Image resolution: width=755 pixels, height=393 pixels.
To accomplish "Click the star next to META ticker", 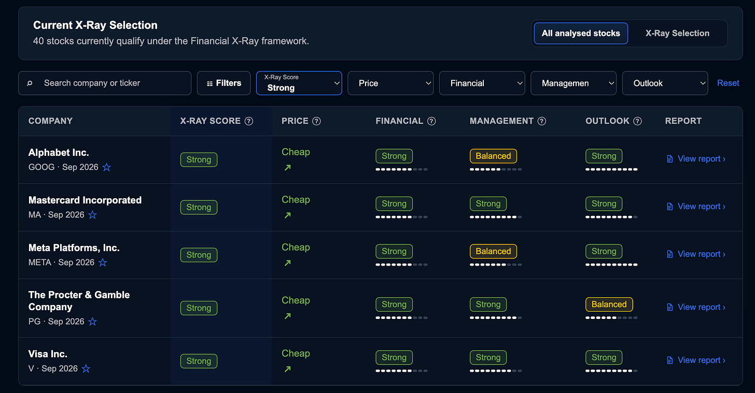I will point(103,263).
